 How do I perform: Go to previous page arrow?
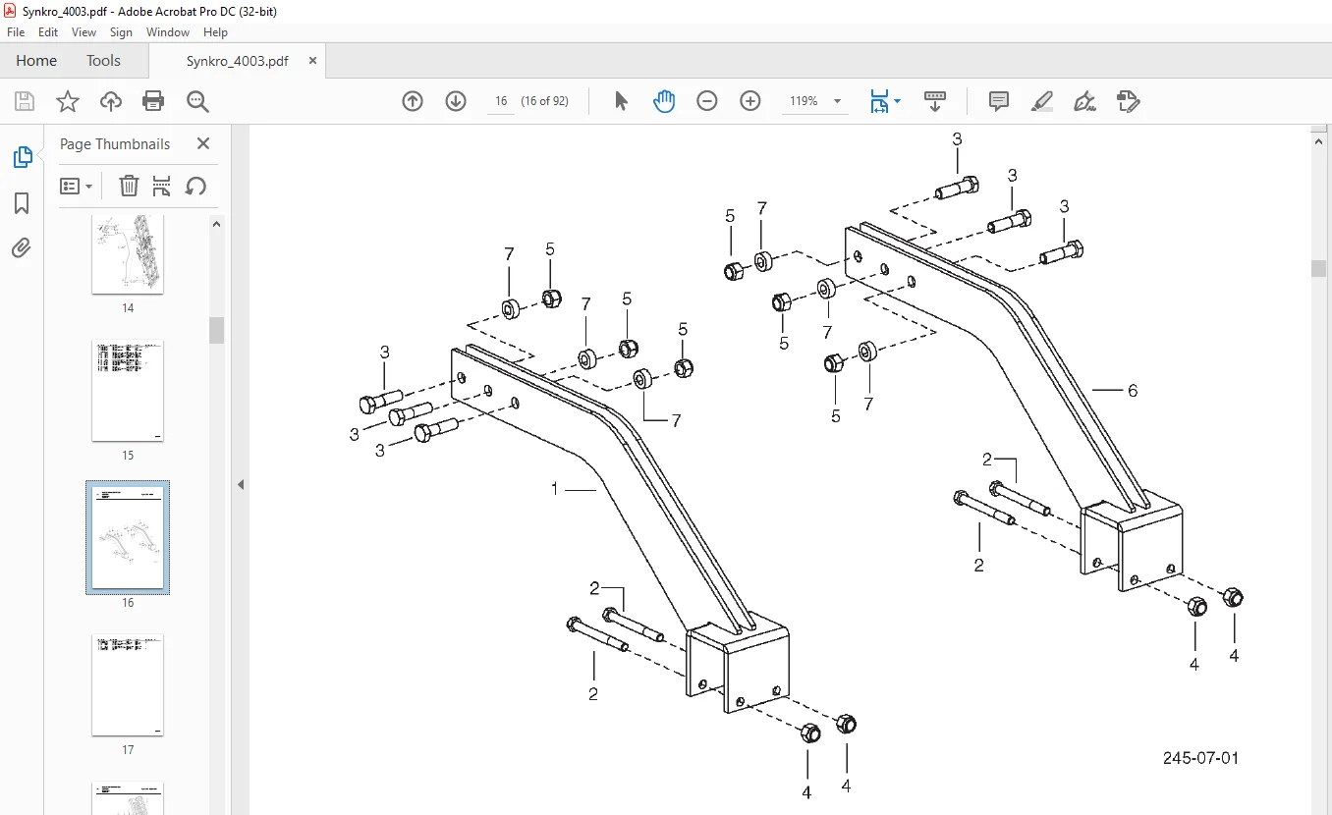(413, 101)
